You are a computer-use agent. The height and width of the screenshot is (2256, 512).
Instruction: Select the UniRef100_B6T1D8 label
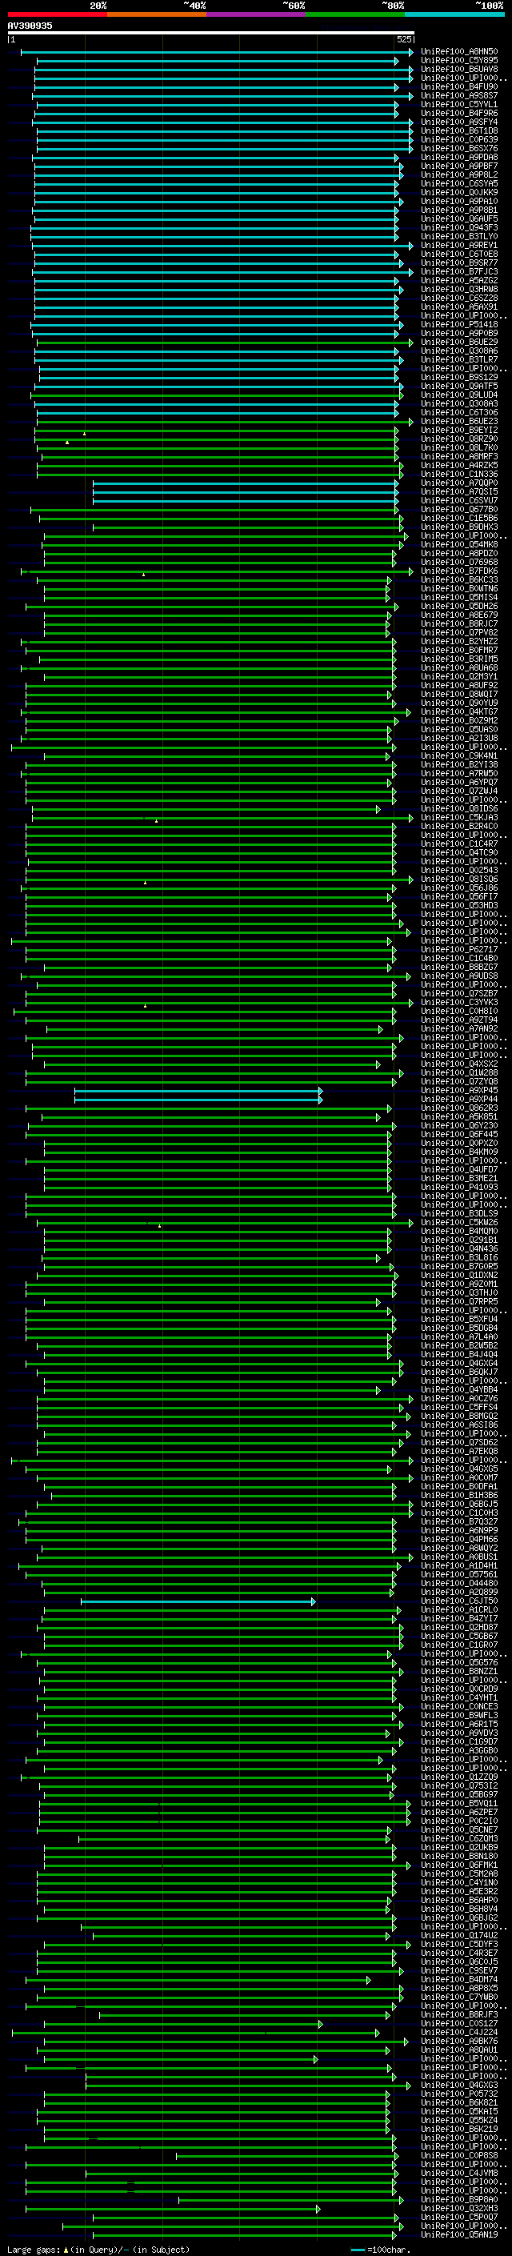(459, 130)
